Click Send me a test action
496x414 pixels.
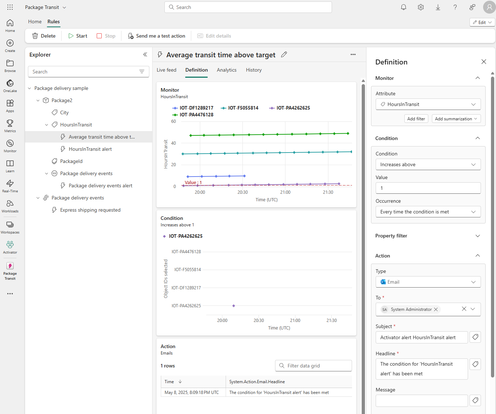point(156,36)
